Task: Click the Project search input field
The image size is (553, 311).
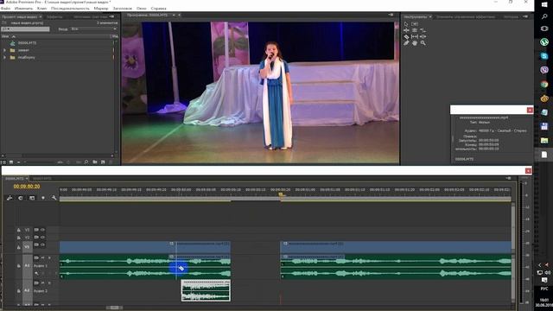Action: point(25,29)
